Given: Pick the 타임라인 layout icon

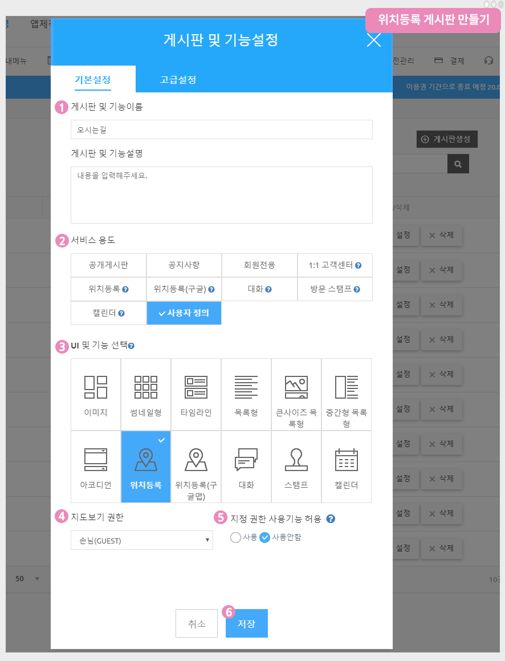Looking at the screenshot, I should 196,387.
